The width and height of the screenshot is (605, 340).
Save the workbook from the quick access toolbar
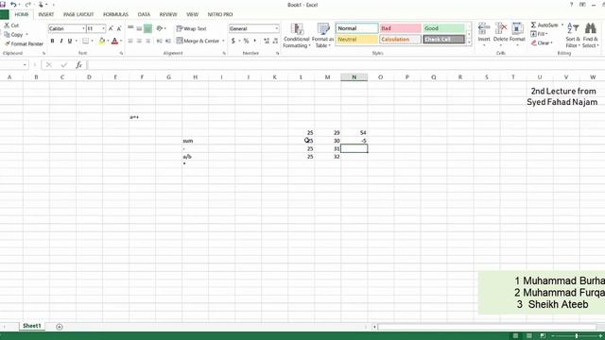point(3,5)
